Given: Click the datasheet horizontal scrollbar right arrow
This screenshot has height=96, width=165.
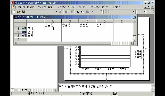Looking at the screenshot, I should tap(132, 43).
